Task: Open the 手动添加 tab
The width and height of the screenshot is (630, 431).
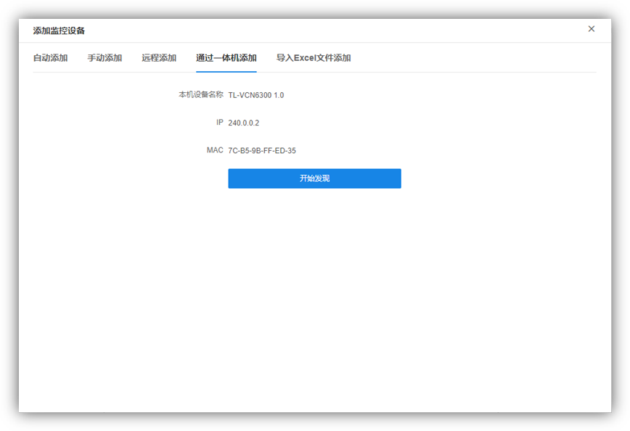Action: [105, 58]
